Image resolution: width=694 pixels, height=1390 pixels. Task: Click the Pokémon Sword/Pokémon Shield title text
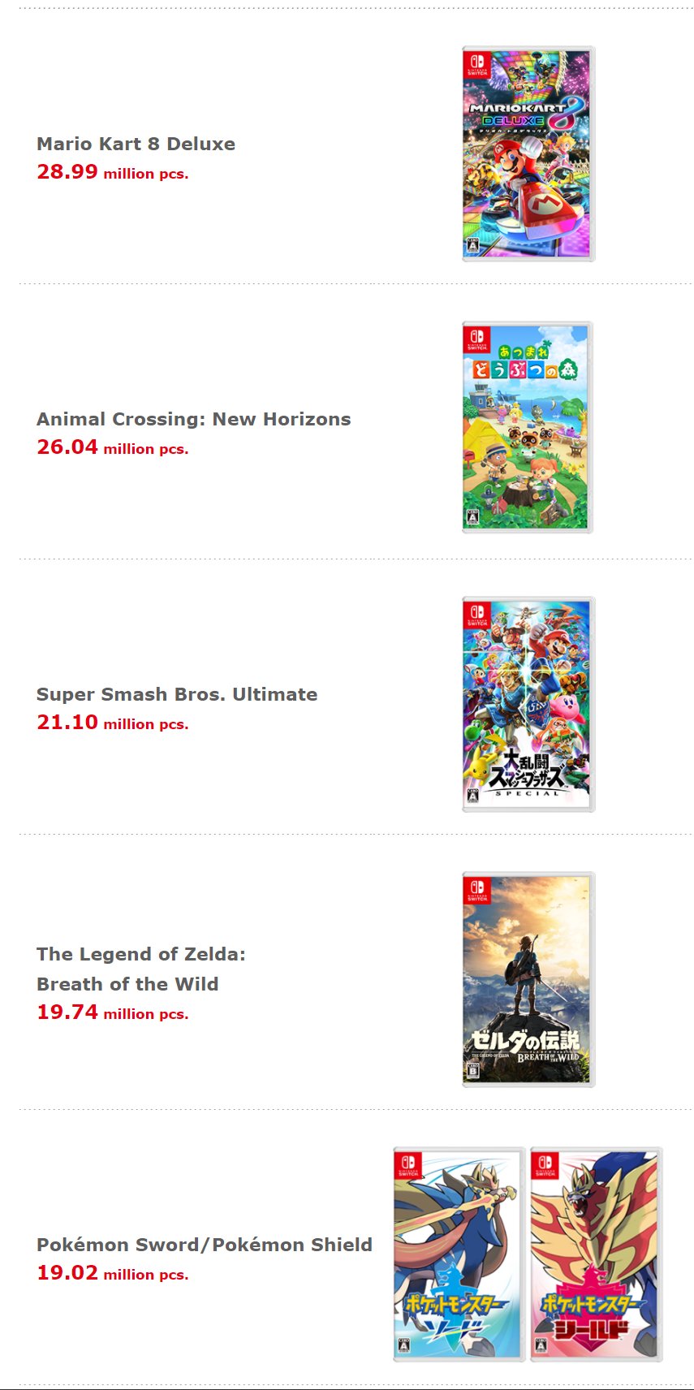tap(204, 1245)
